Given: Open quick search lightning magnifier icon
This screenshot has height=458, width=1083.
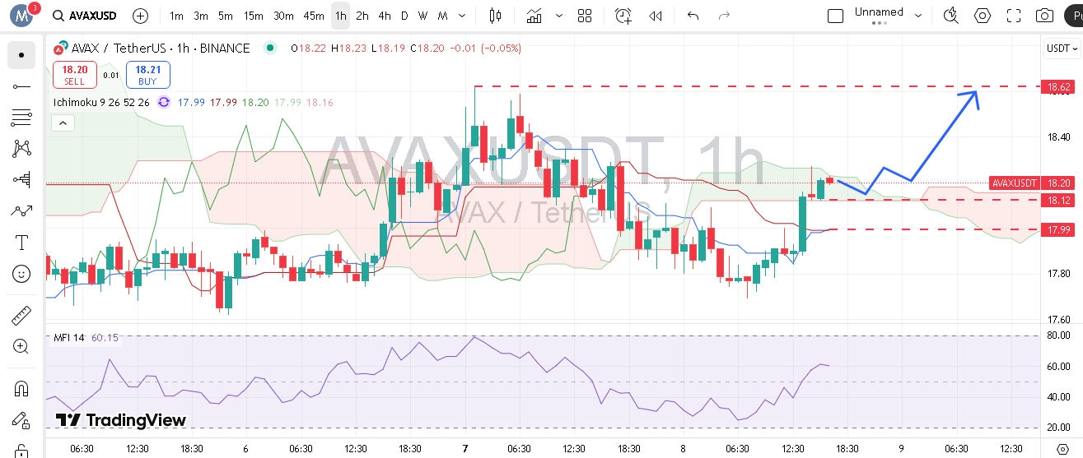Looking at the screenshot, I should (x=951, y=16).
